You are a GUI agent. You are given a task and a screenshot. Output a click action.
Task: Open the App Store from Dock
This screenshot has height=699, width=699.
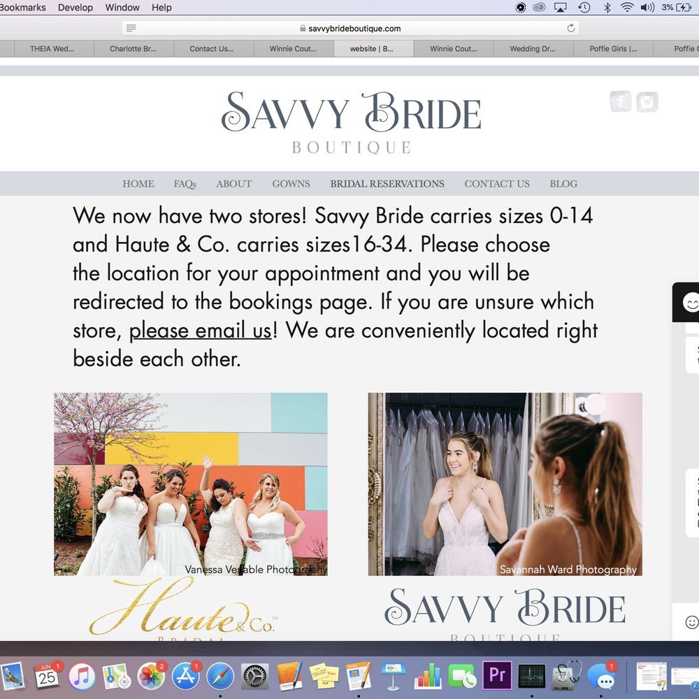(186, 676)
